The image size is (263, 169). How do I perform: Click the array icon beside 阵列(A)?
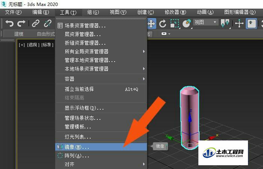60,155
